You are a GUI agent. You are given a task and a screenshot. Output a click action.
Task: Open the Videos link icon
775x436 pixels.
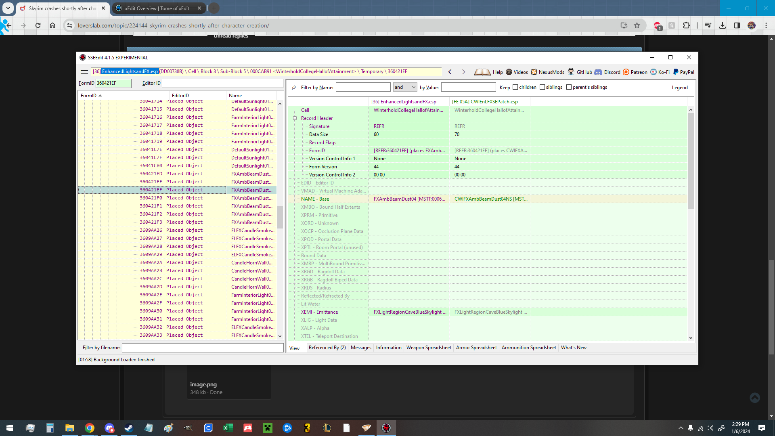pyautogui.click(x=509, y=72)
